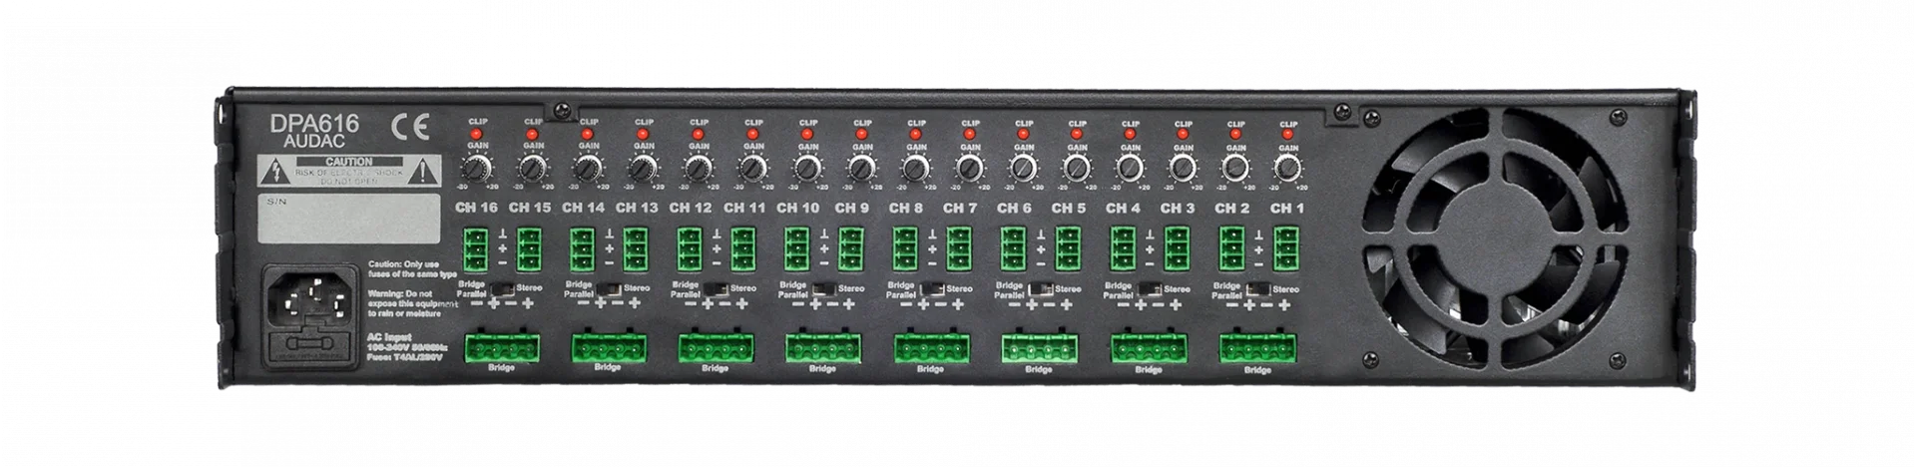The height and width of the screenshot is (467, 1916).
Task: Click the fuse holder below the power inlet
Action: click(309, 344)
